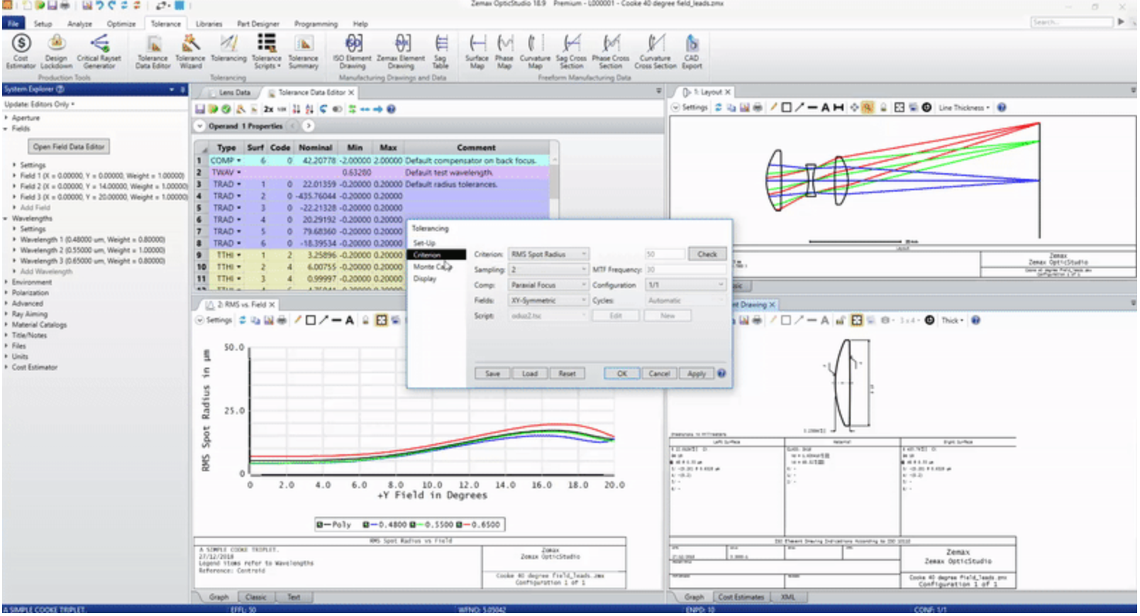
Task: Open Sag Cross Section
Action: (571, 51)
